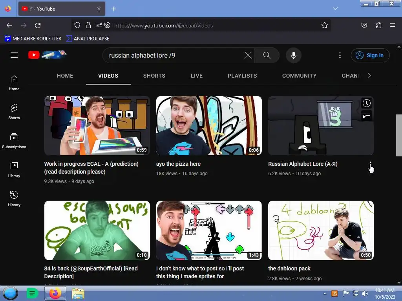Image resolution: width=402 pixels, height=301 pixels.
Task: Switch to the PLAYLISTS channel tab
Action: pyautogui.click(x=242, y=76)
